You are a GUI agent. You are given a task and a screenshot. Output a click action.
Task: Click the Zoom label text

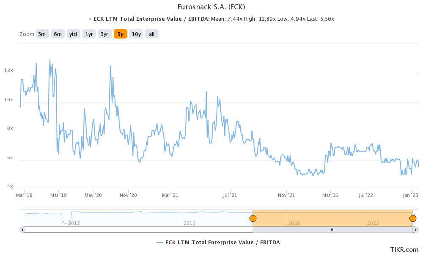(x=27, y=34)
